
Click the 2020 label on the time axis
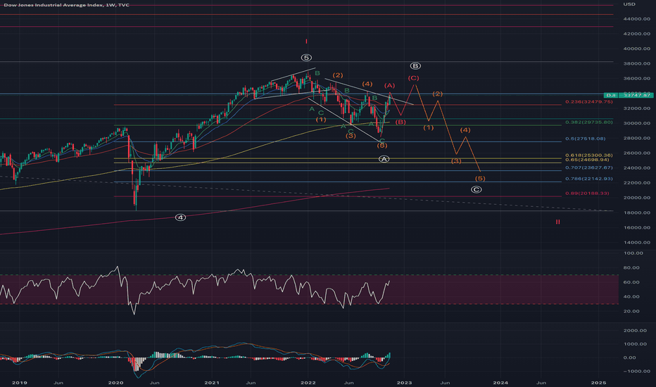tap(115, 382)
